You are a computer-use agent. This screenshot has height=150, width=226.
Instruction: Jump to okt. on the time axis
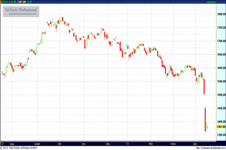[60, 143]
